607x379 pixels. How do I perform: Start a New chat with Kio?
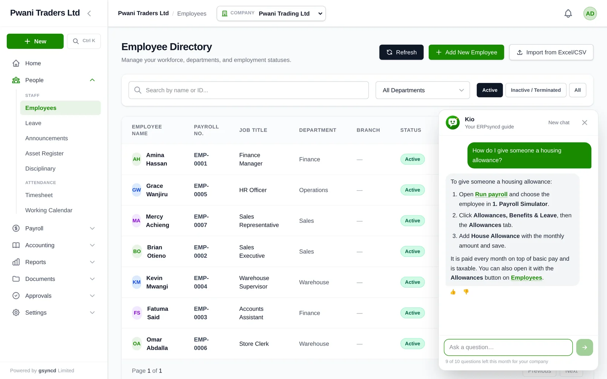pyautogui.click(x=559, y=122)
